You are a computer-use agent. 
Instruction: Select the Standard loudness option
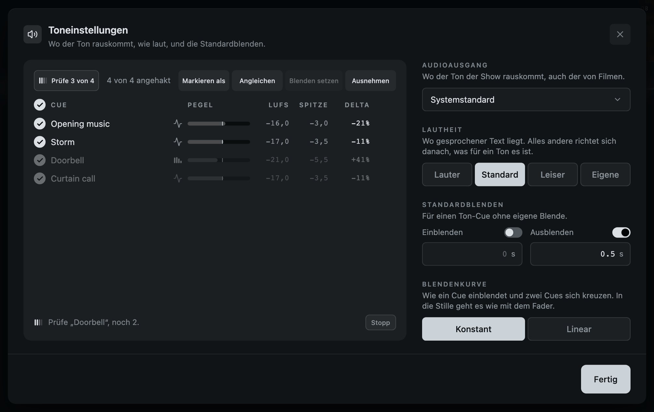click(500, 174)
